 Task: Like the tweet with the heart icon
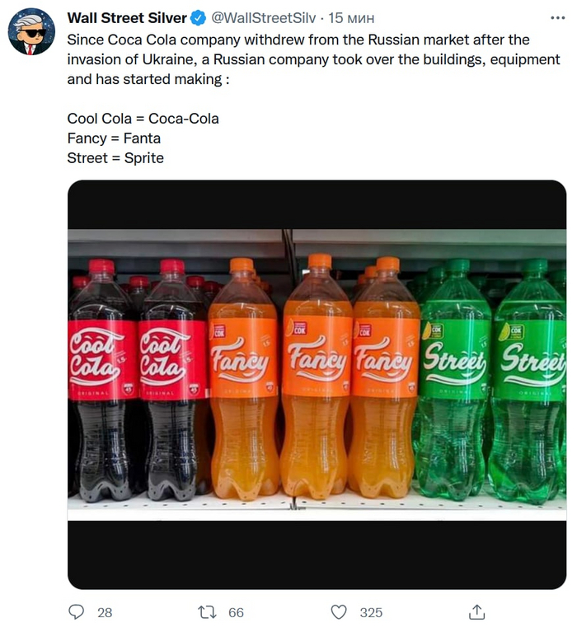point(339,612)
